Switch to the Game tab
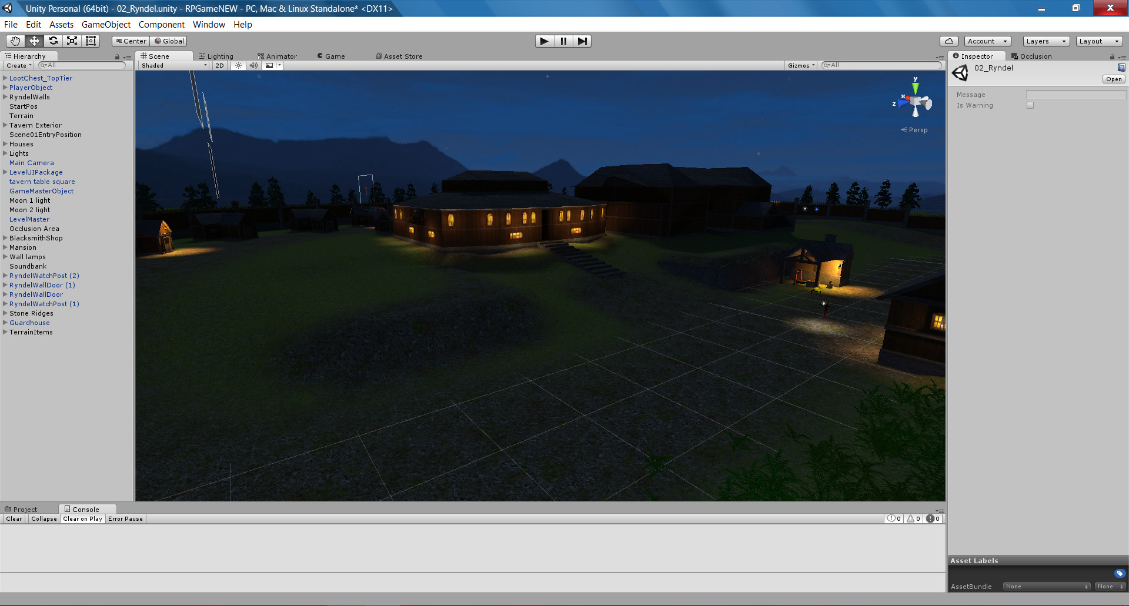The width and height of the screenshot is (1129, 606). pos(331,56)
